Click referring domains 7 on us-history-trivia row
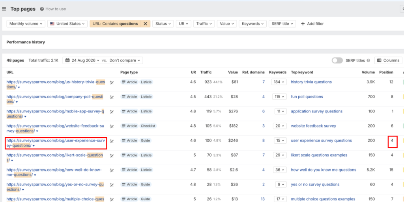The height and width of the screenshot is (202, 404). pos(263,82)
